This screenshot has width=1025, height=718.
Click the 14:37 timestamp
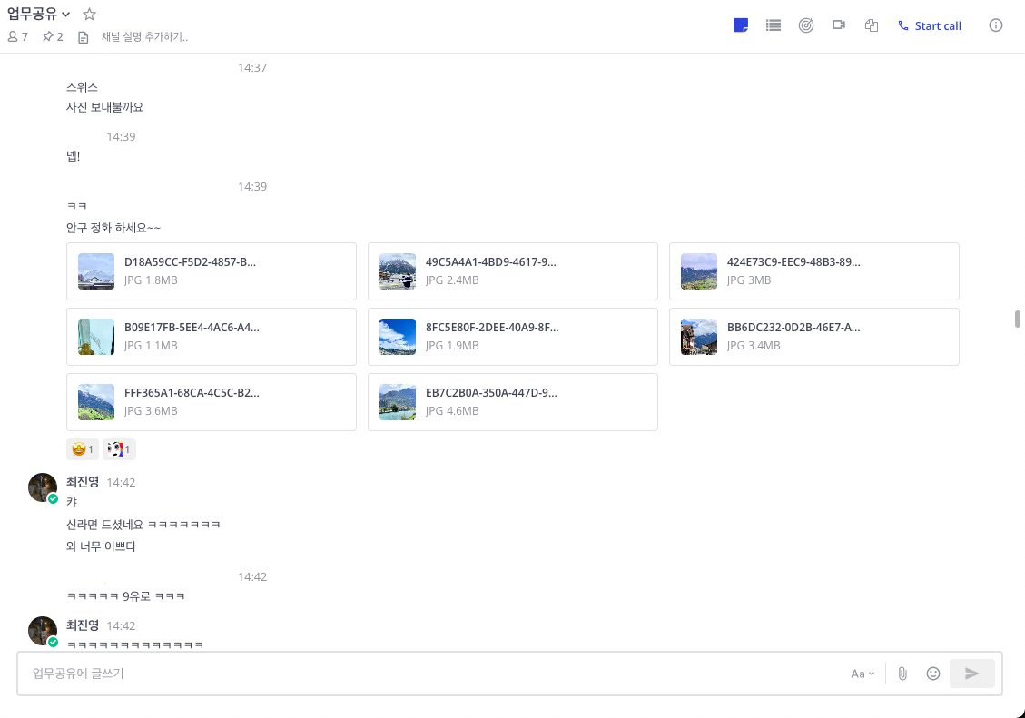pos(252,67)
